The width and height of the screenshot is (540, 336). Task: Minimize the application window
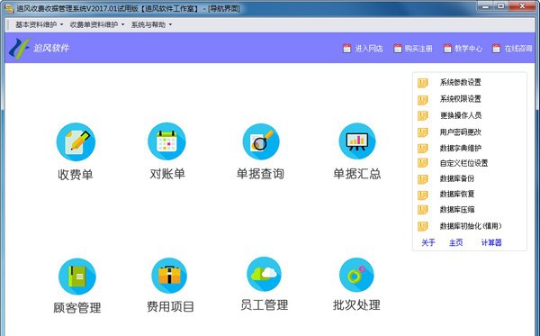pos(485,6)
